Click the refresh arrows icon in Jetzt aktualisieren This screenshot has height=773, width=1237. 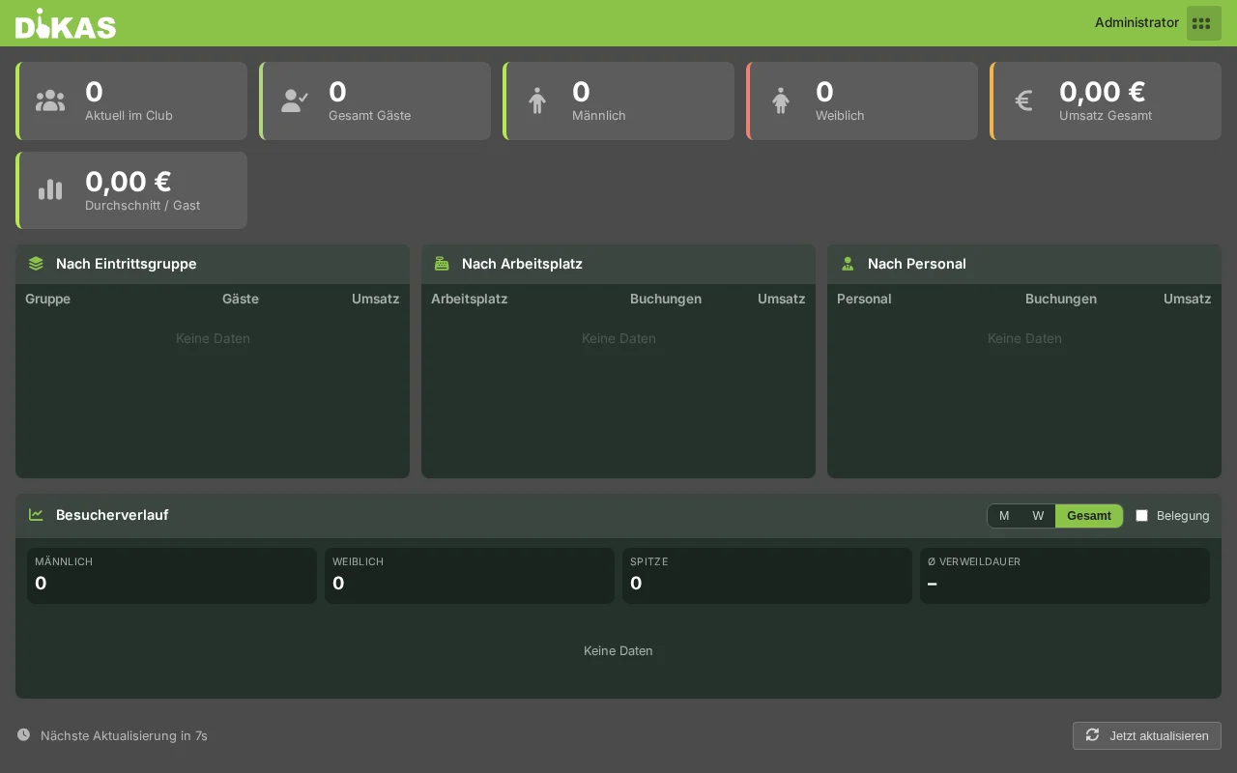[1092, 734]
